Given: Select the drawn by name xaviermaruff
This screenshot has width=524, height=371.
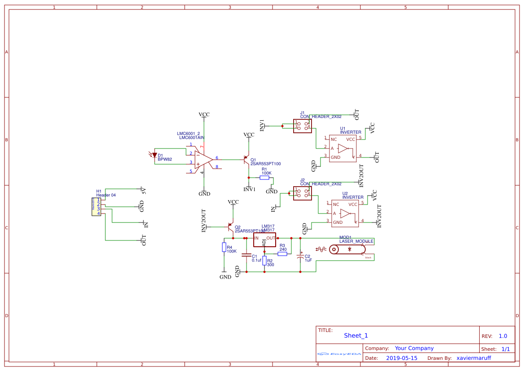Looking at the screenshot, I should 473,358.
